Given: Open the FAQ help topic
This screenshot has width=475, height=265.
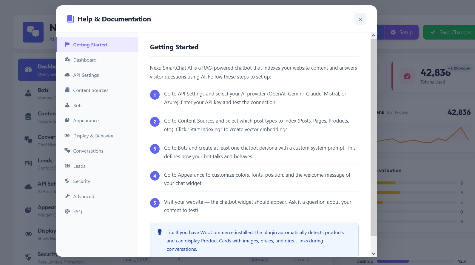Looking at the screenshot, I should [97, 211].
